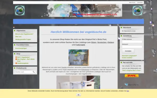The image size is (157, 98).
Task: Follow the 'Verstecken' link
Action: click(x=102, y=42)
